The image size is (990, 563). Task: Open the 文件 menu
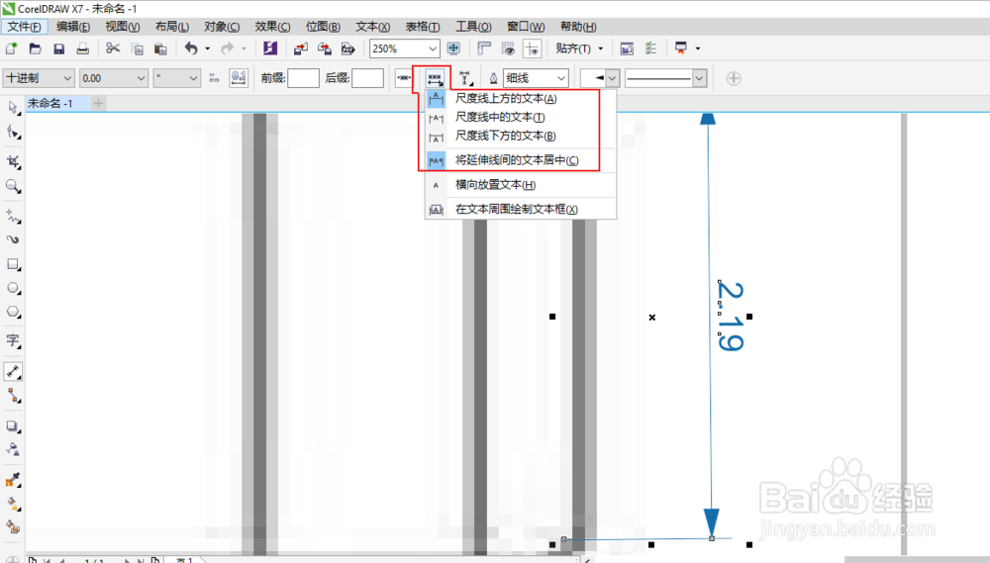(24, 27)
